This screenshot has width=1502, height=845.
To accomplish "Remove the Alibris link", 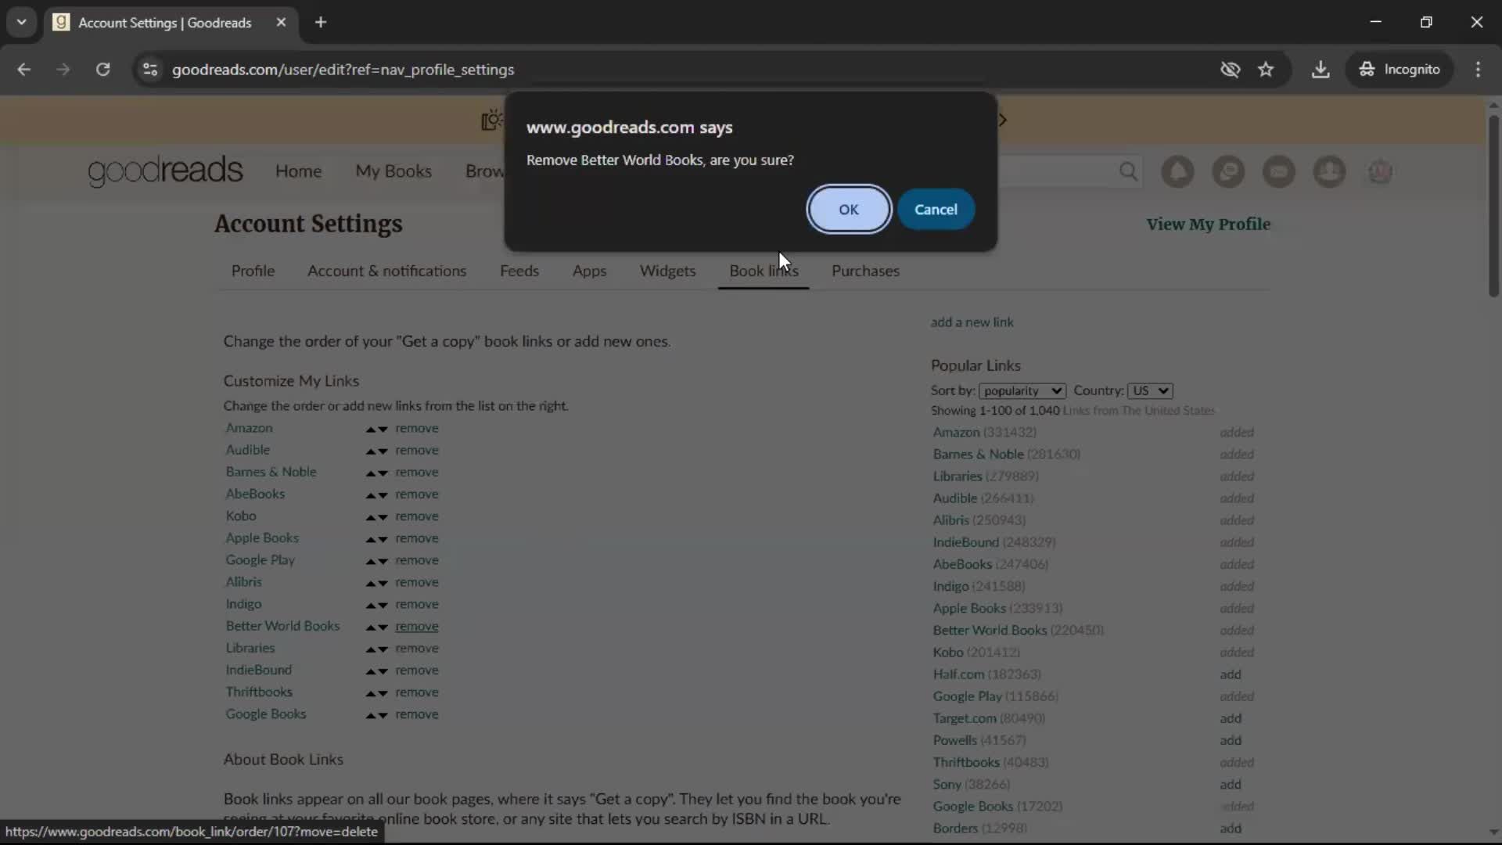I will [417, 583].
